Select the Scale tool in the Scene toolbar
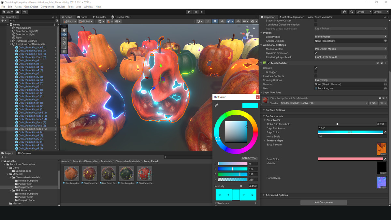 (64, 43)
